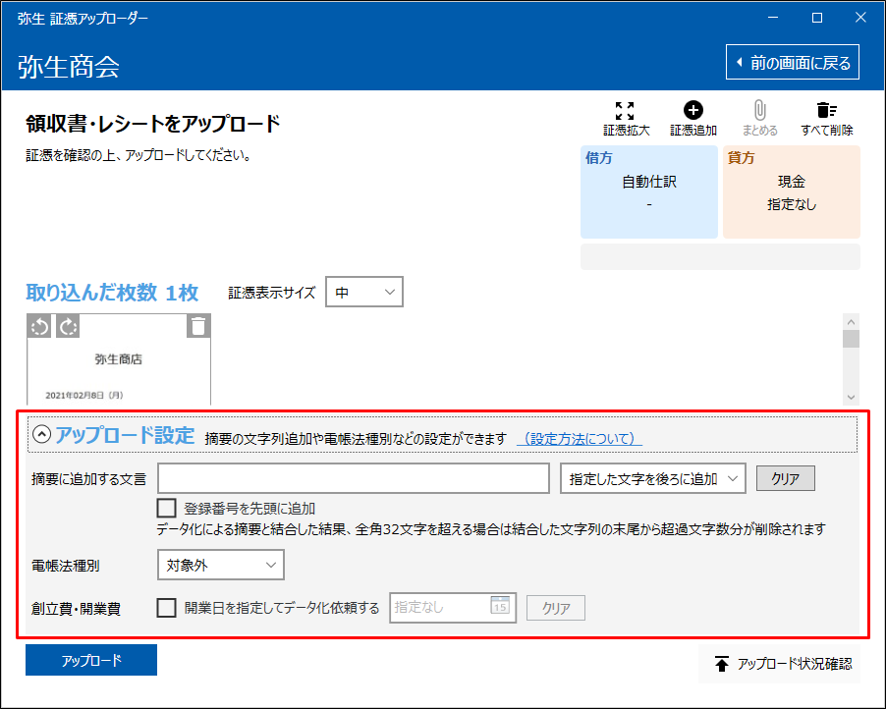Collapse the アップロード設定 section
This screenshot has height=709, width=886.
tap(42, 434)
